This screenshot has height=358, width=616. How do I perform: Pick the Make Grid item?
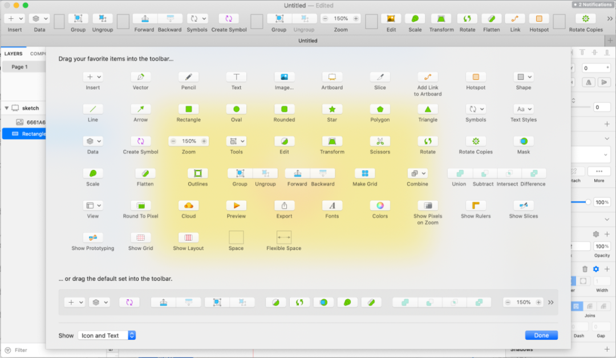364,173
